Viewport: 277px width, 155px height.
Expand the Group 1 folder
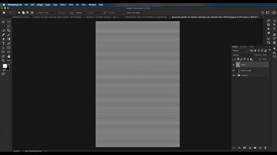(237, 75)
